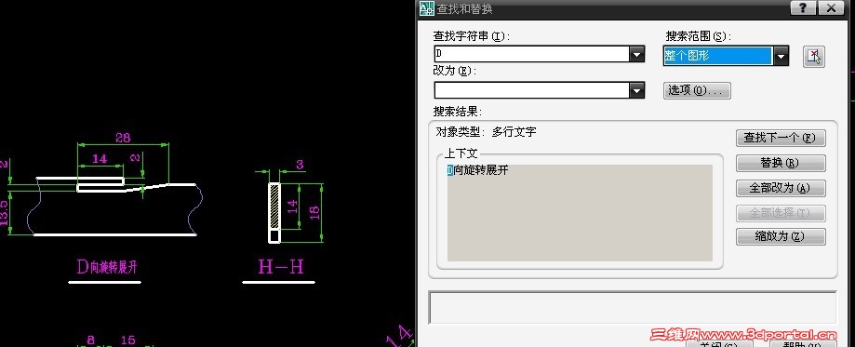
Task: Select the 13.5 dimension at left edge
Action: point(4,213)
